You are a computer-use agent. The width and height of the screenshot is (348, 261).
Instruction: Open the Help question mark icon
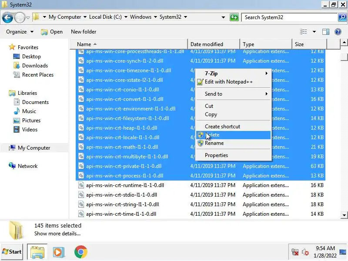coord(338,32)
